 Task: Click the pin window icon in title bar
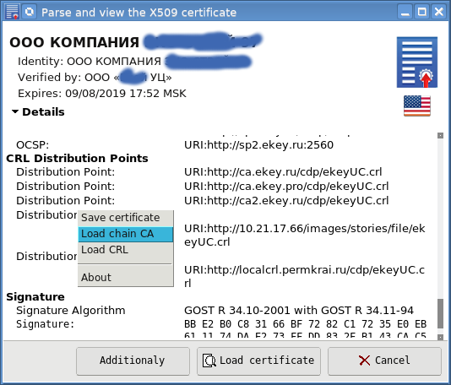[29, 12]
